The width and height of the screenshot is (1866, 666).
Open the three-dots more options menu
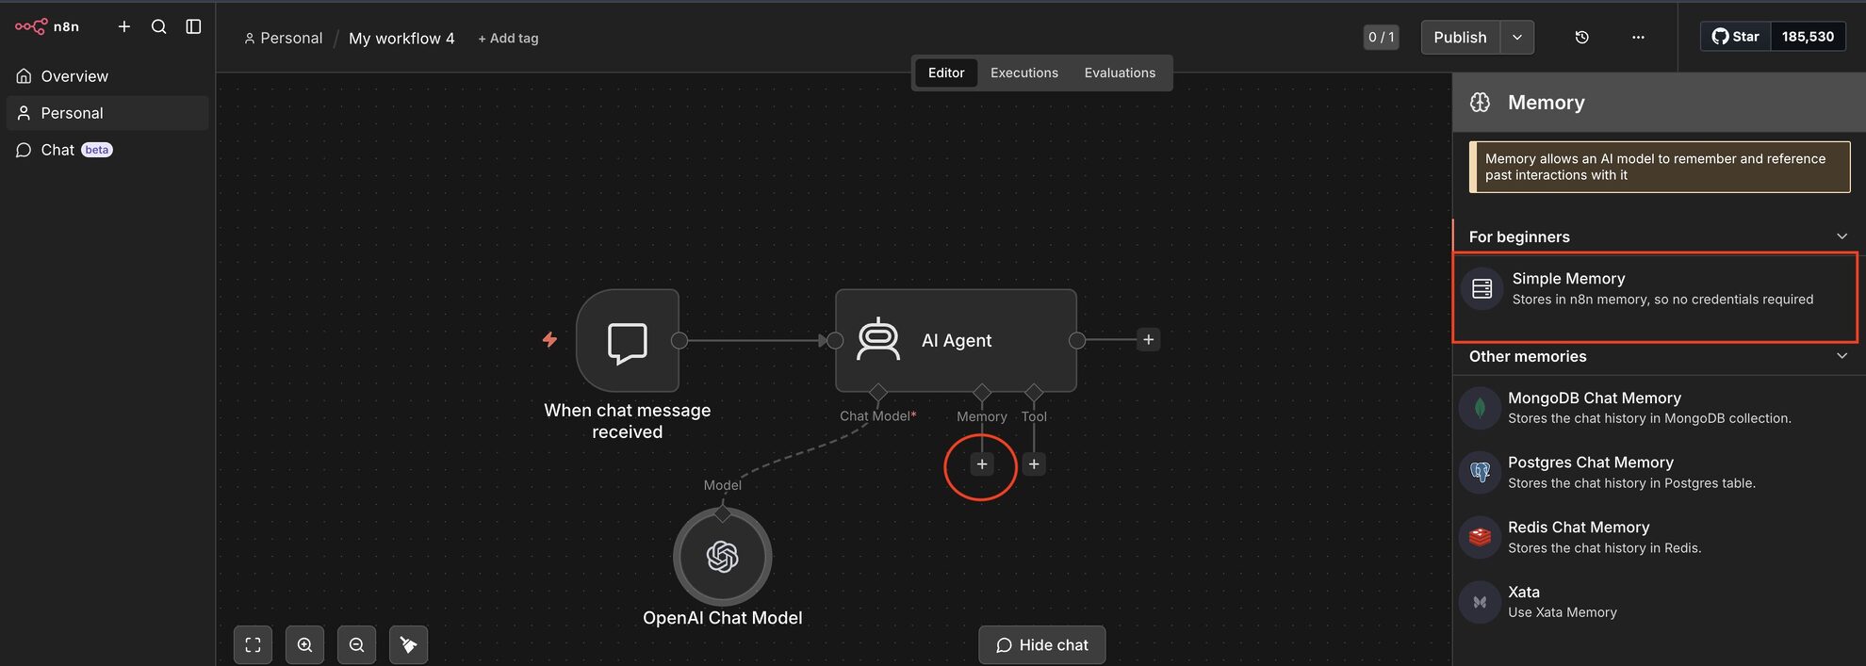(x=1638, y=37)
